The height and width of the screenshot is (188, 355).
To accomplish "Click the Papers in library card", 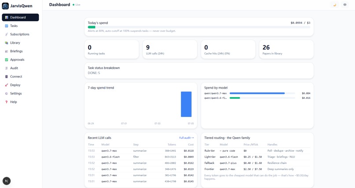I will click(x=286, y=49).
